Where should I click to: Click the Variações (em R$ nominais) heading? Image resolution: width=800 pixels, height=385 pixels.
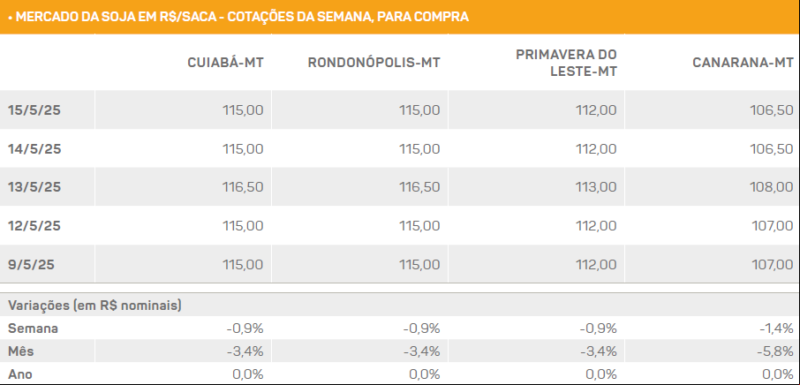94,306
